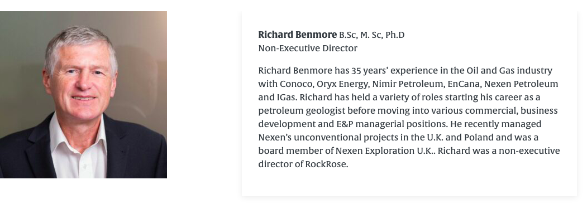Click Oryx Energy in the bio text
587x204 pixels.
tap(342, 84)
